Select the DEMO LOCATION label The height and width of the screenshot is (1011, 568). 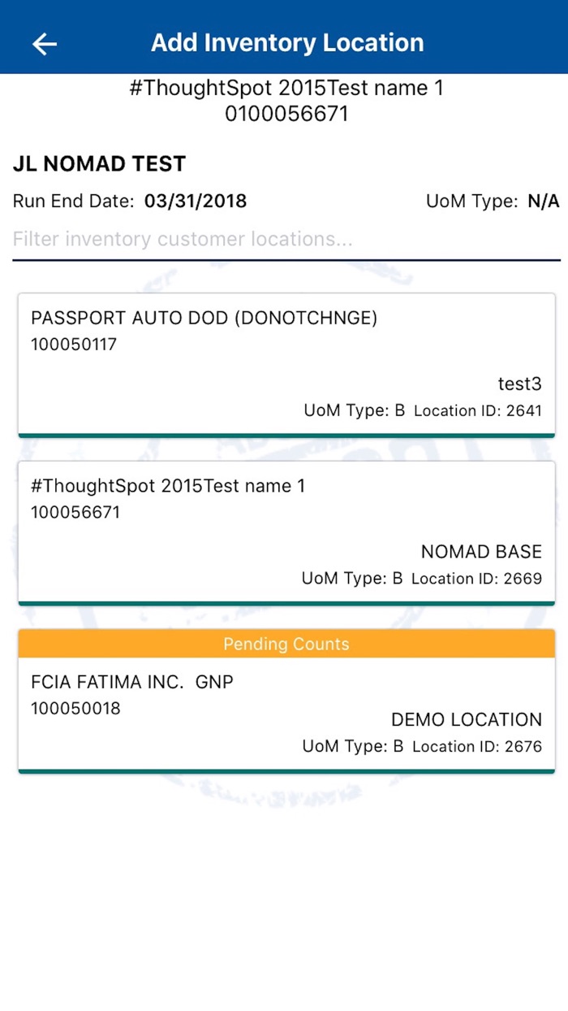(x=467, y=719)
